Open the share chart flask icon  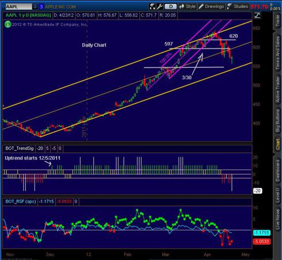[152, 6]
